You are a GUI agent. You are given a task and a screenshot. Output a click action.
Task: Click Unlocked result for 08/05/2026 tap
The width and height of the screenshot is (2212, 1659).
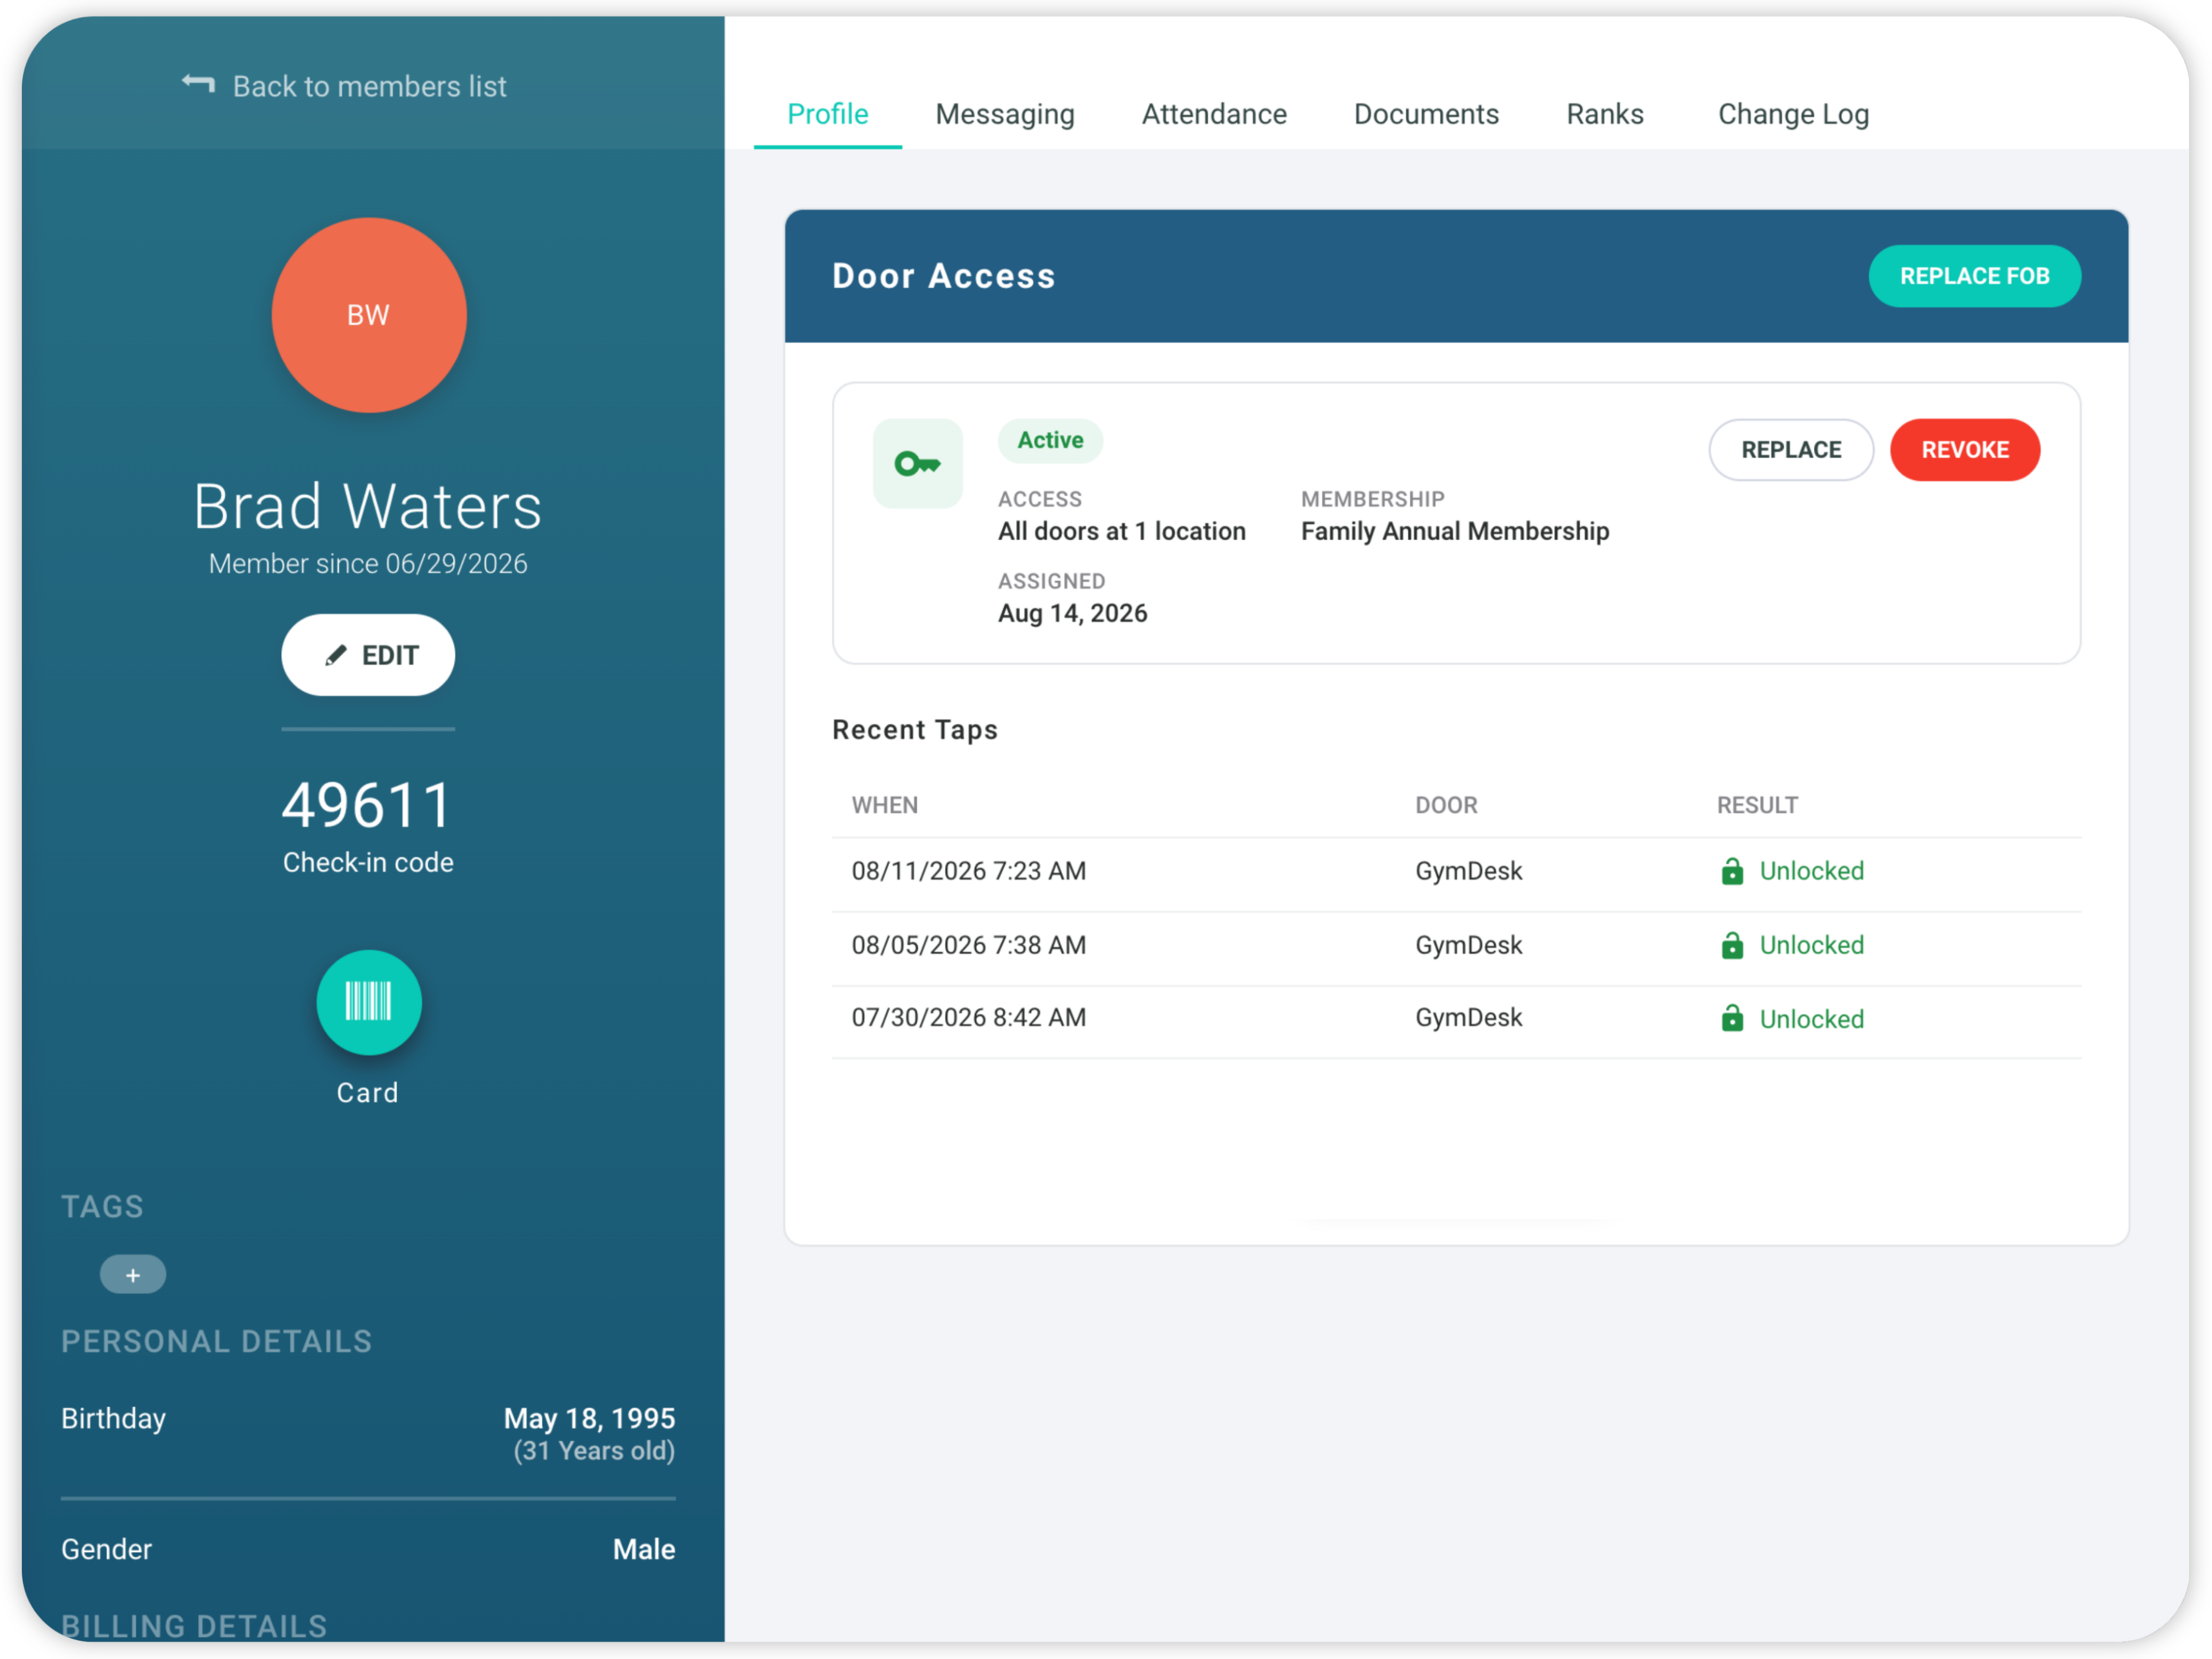pyautogui.click(x=1811, y=945)
